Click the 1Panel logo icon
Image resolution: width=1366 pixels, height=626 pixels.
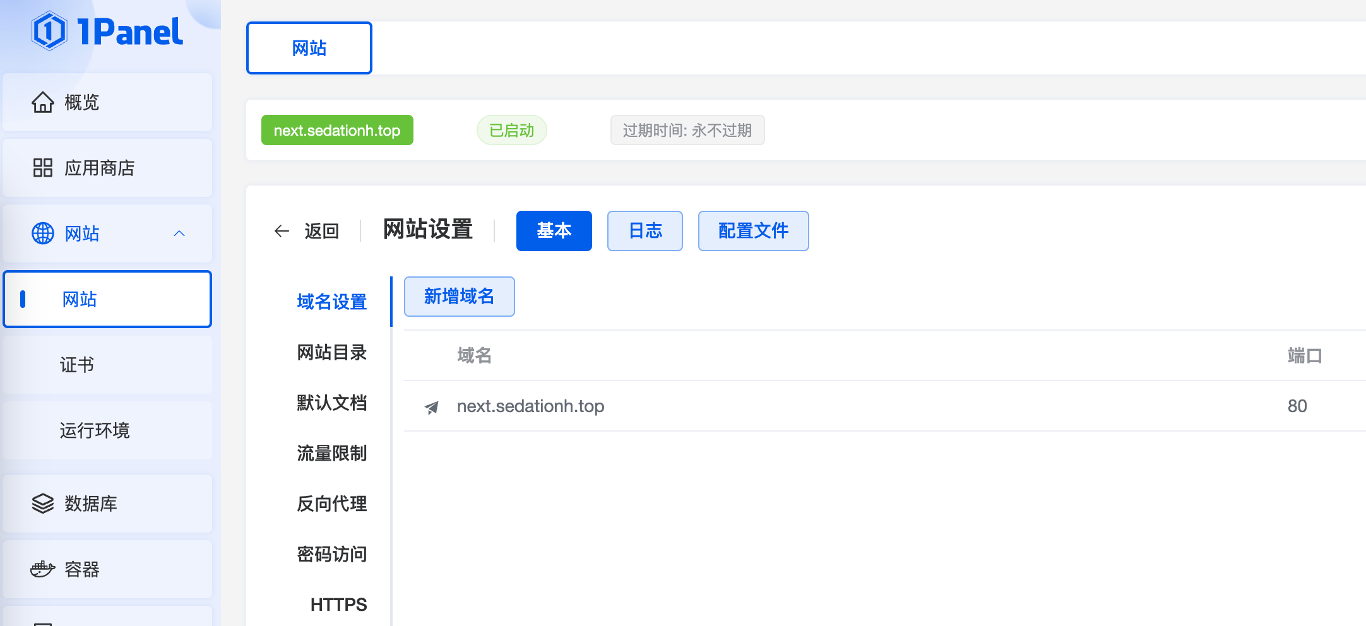click(49, 32)
